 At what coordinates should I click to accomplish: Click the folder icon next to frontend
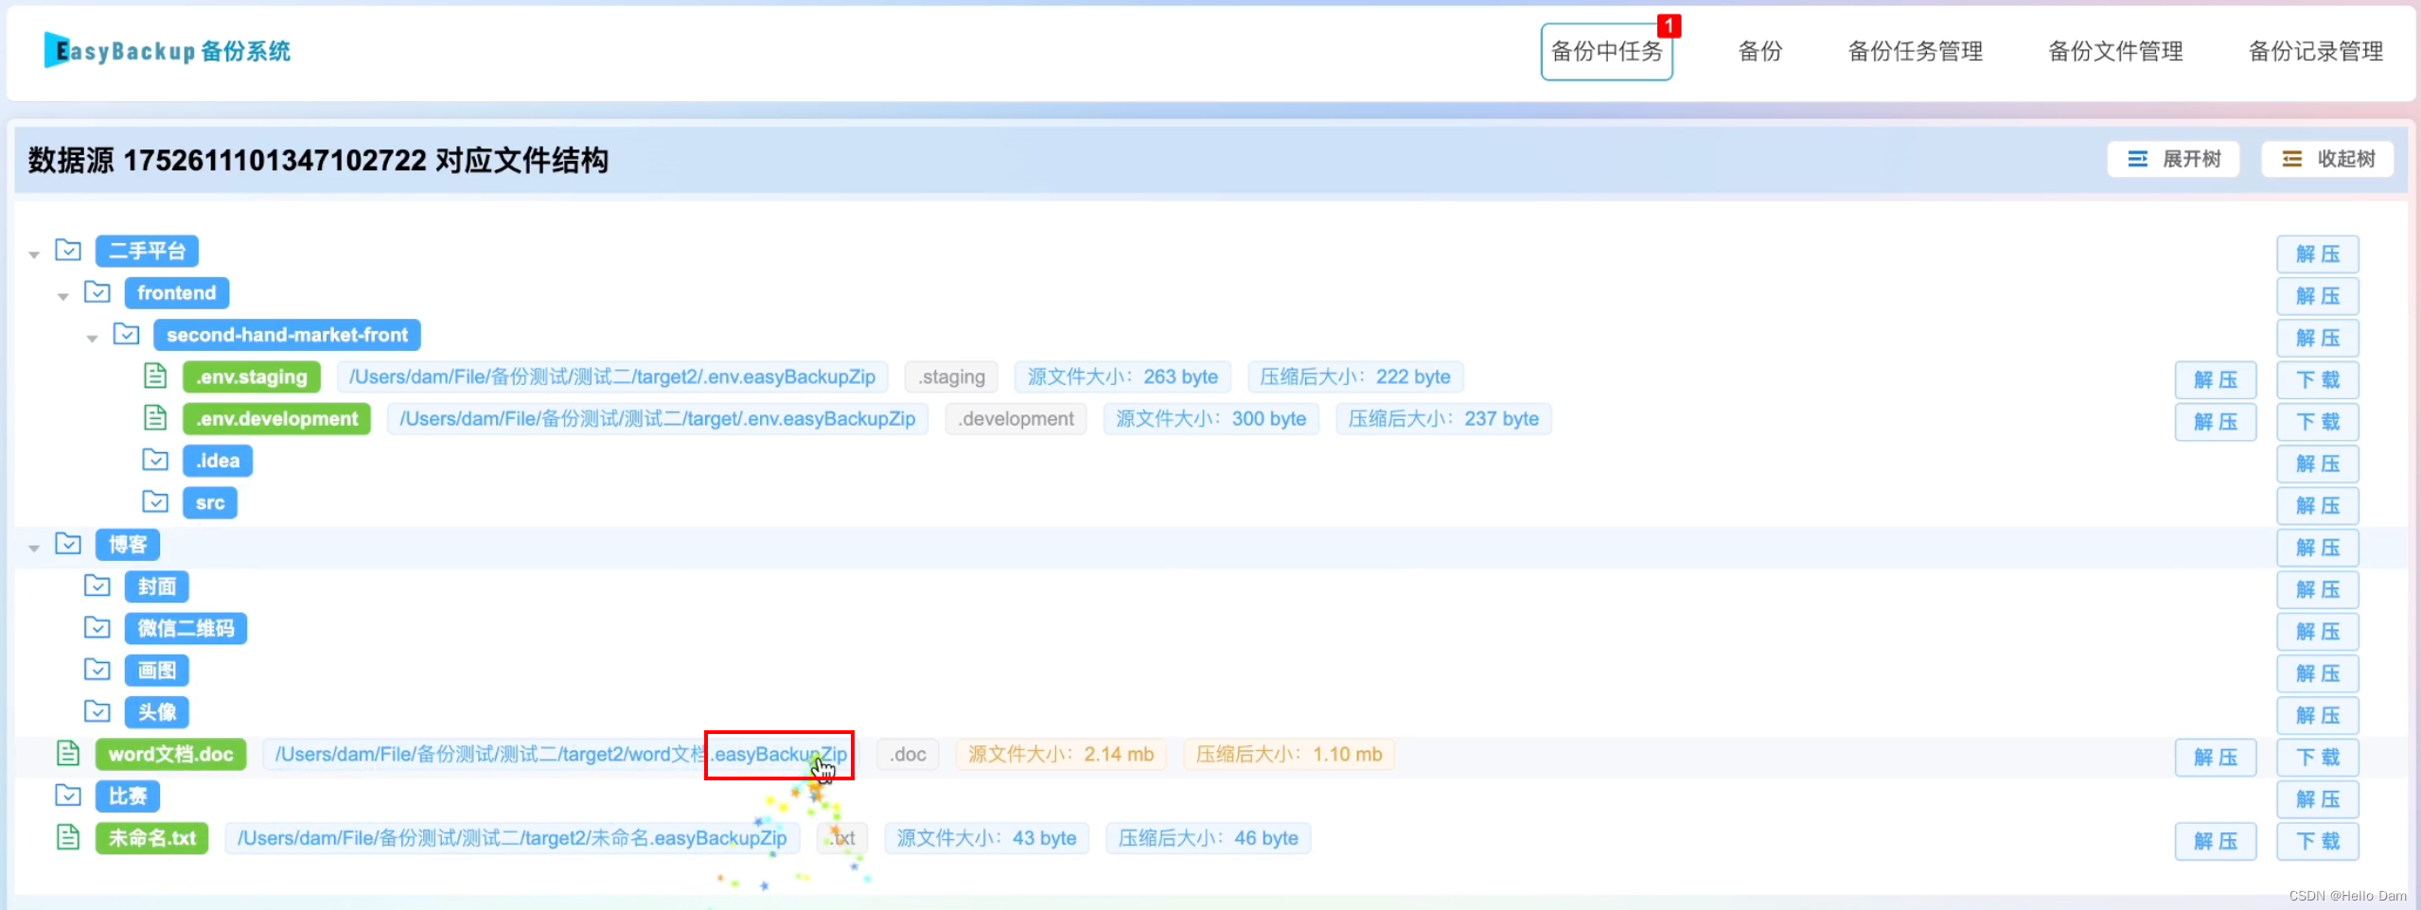tap(97, 292)
